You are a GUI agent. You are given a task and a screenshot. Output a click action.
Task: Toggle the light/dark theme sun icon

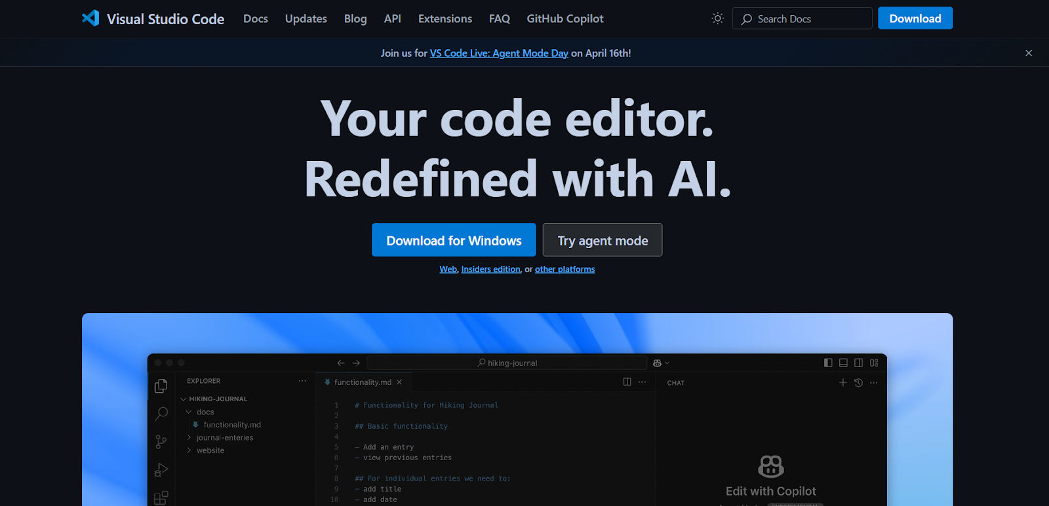pos(718,18)
